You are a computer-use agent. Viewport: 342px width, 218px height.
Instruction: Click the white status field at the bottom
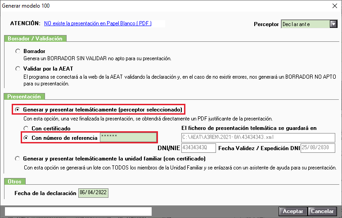pyautogui.click(x=78, y=211)
